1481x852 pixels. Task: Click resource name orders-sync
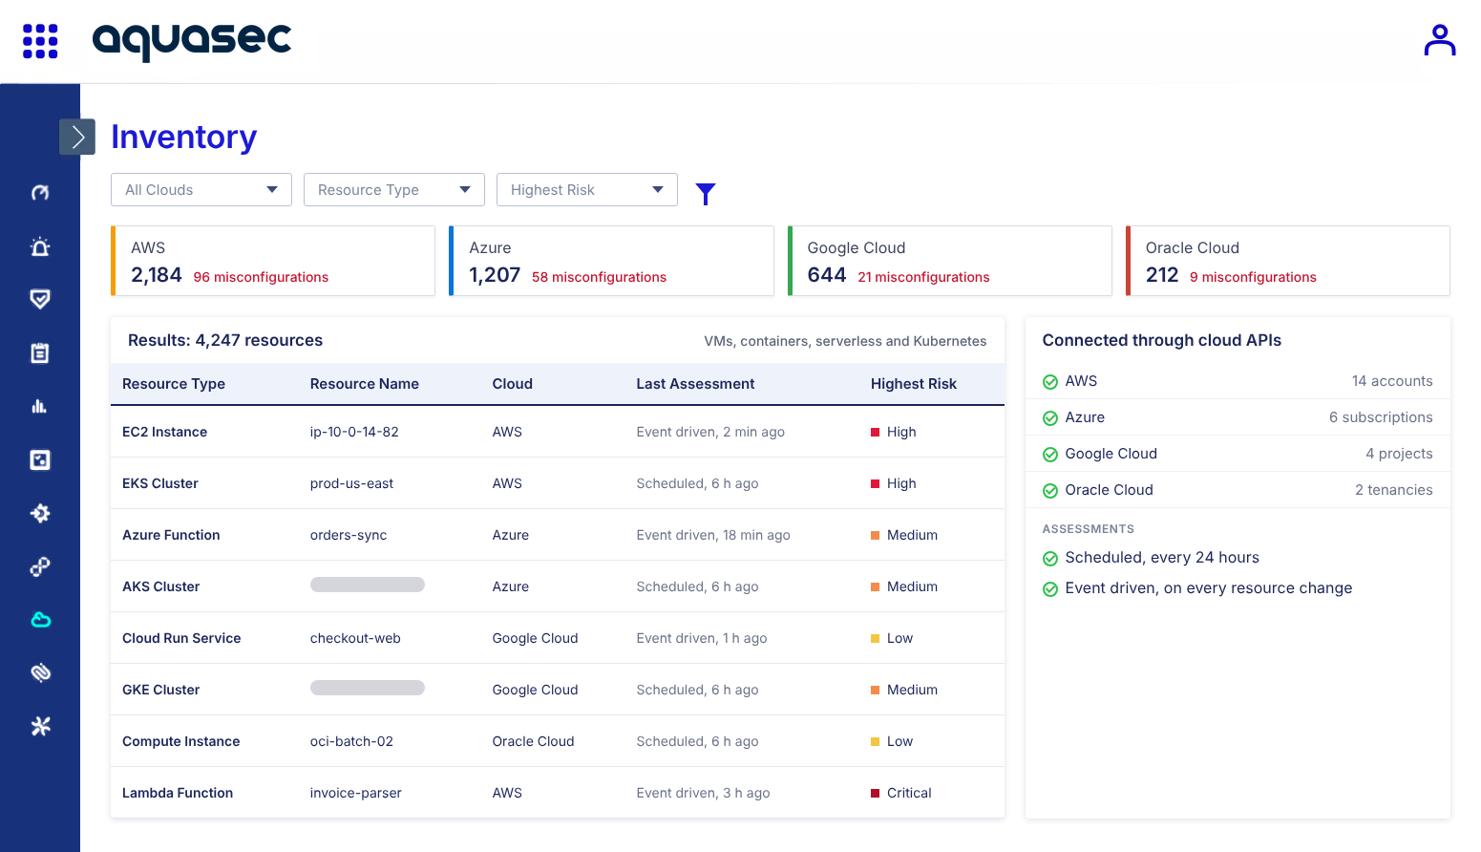tap(349, 535)
